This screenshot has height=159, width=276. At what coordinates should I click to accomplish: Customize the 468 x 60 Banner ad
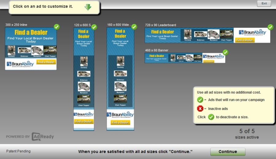(x=185, y=58)
